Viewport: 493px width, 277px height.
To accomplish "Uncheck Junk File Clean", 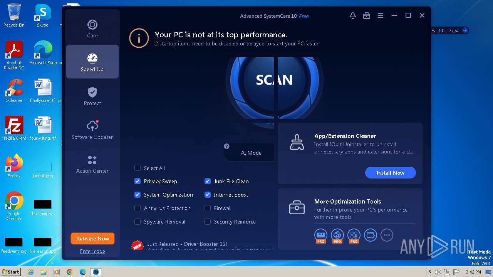I will pos(208,181).
